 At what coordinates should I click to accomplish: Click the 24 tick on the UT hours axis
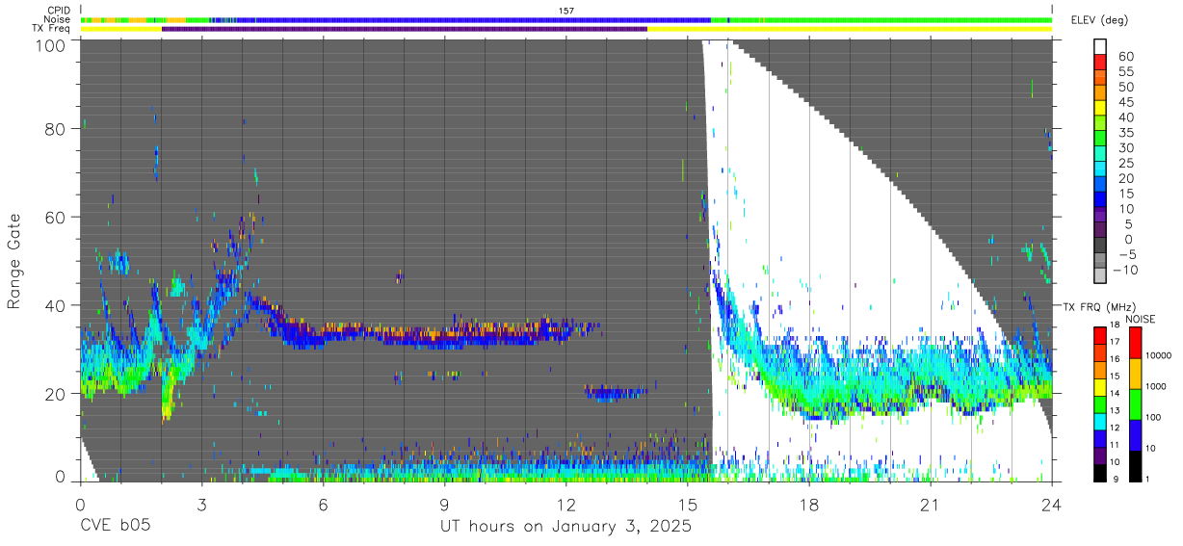pos(1052,505)
